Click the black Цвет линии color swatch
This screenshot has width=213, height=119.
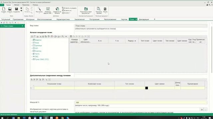pyautogui.click(x=146, y=88)
